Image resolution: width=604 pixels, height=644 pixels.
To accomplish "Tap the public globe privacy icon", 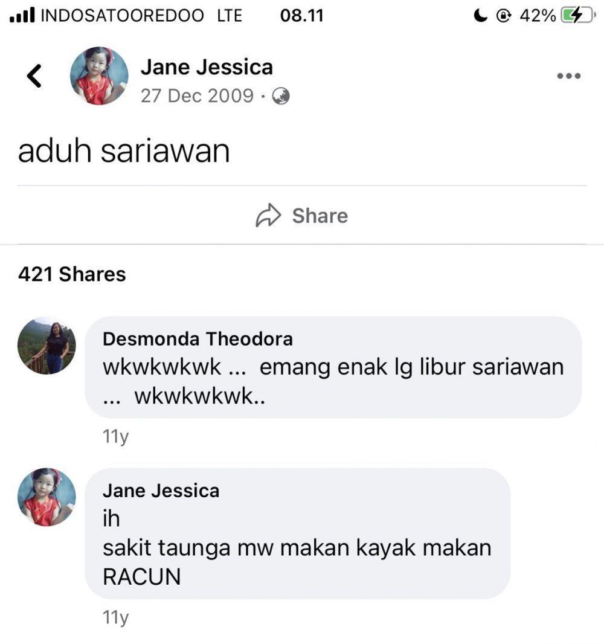I will click(281, 96).
